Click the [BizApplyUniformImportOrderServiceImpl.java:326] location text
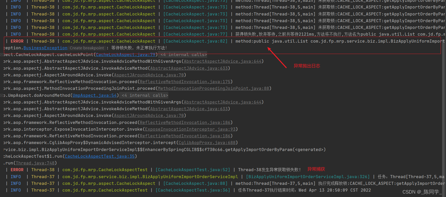 (x=308, y=177)
